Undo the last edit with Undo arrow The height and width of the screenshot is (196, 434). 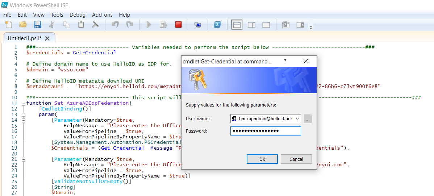115,25
